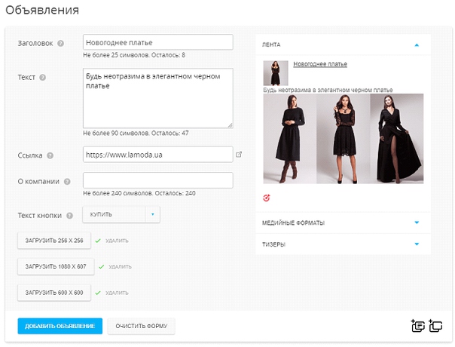The image size is (455, 347).
Task: Click the add text ad copy icon
Action: pyautogui.click(x=418, y=325)
